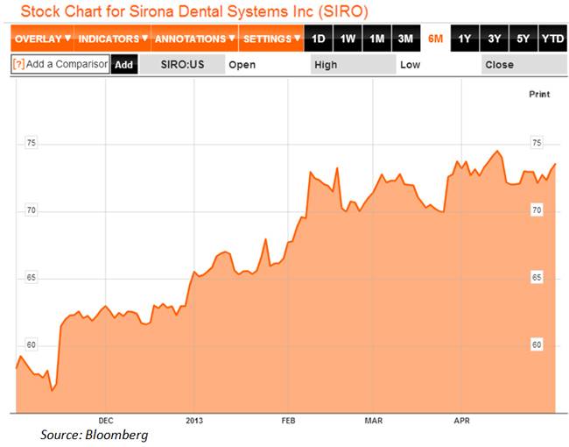Expand the Settings dropdown menu
Image resolution: width=569 pixels, height=447 pixels.
[x=271, y=39]
